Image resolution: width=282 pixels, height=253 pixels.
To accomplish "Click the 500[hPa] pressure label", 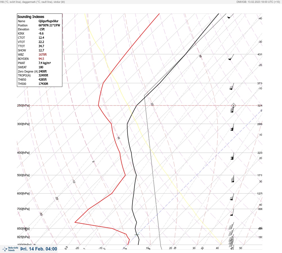I will click(x=23, y=175).
